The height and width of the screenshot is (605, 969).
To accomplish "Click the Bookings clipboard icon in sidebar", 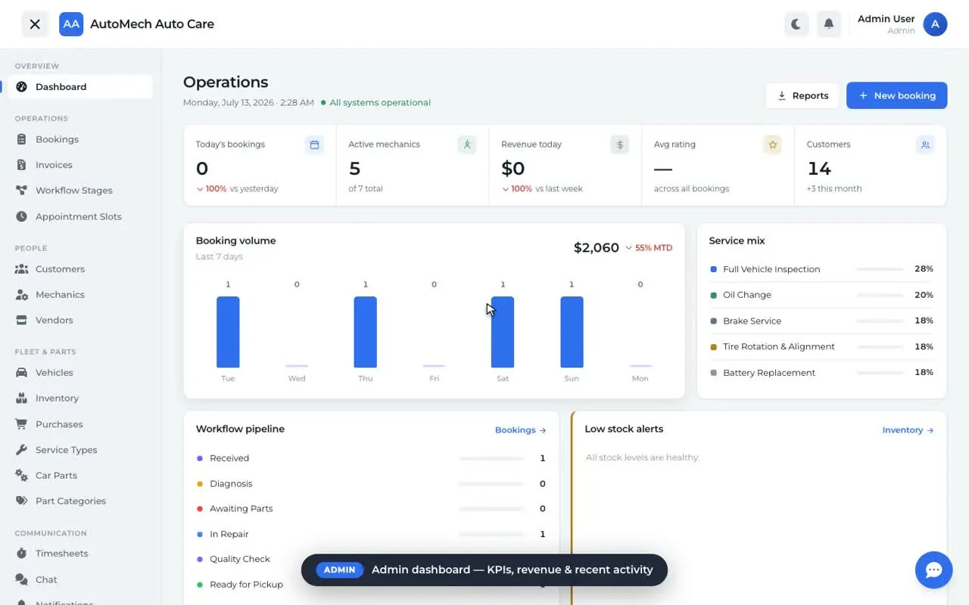I will (21, 139).
